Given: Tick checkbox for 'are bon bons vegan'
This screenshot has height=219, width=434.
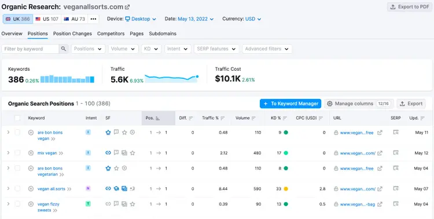Looking at the screenshot, I should (17, 132).
